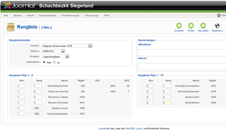This screenshot has height=130, width=226.
Task: Click Mnr field for Berchner,Tobias
Action: coord(21,97)
